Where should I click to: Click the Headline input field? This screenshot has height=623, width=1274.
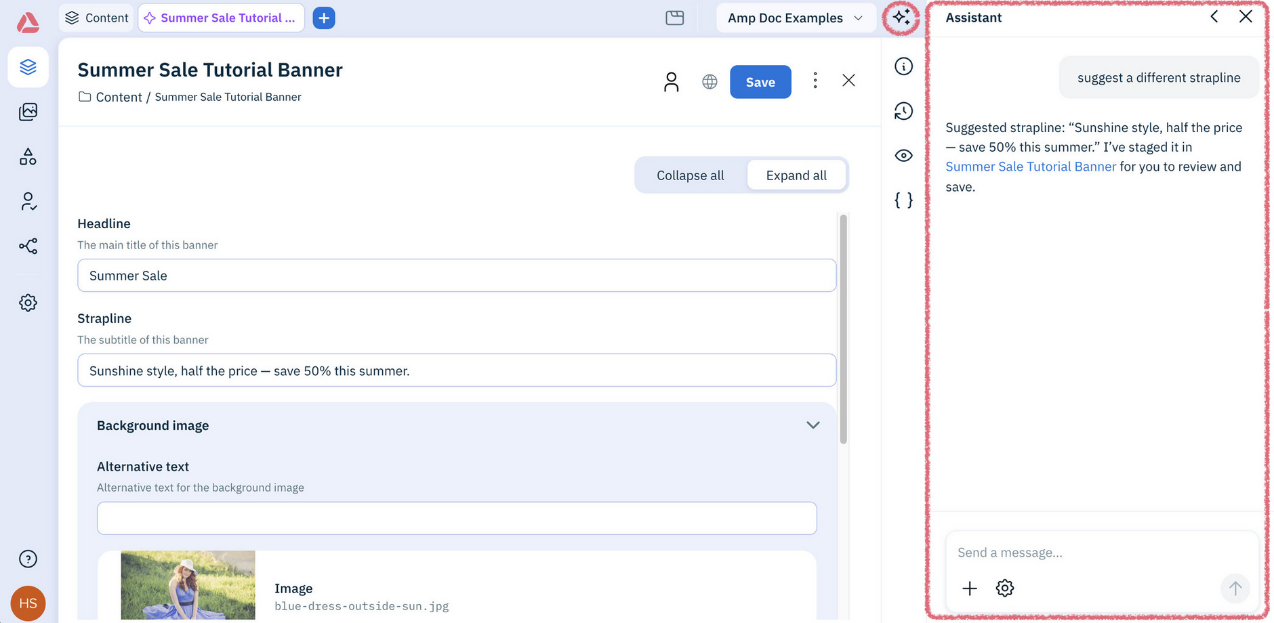[x=457, y=276]
